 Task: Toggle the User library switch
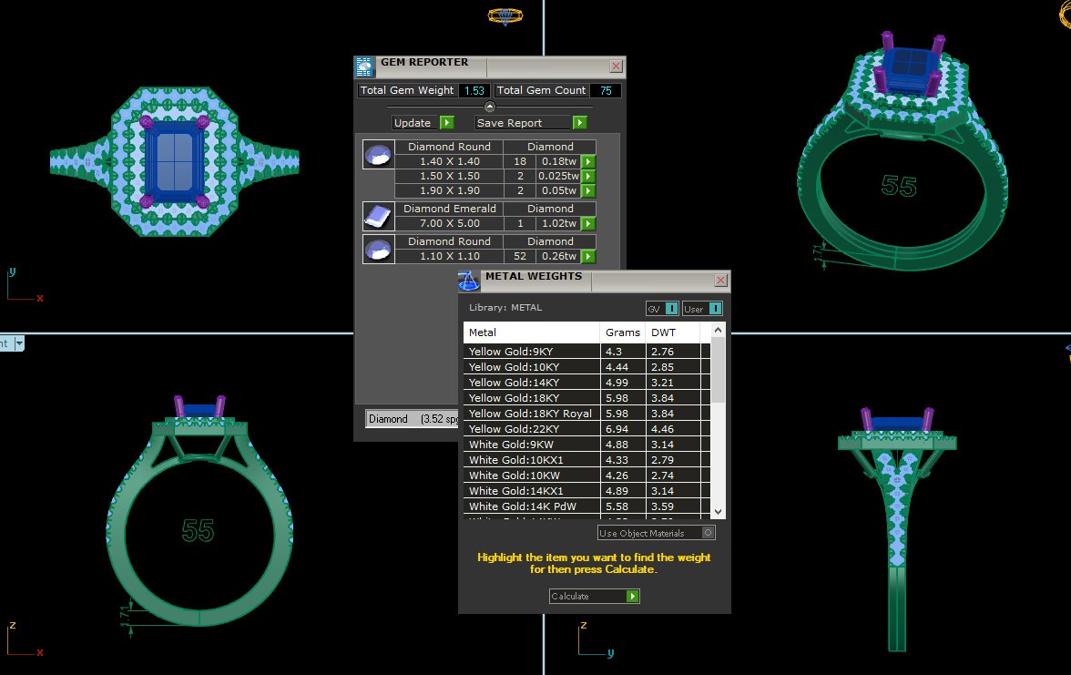716,309
